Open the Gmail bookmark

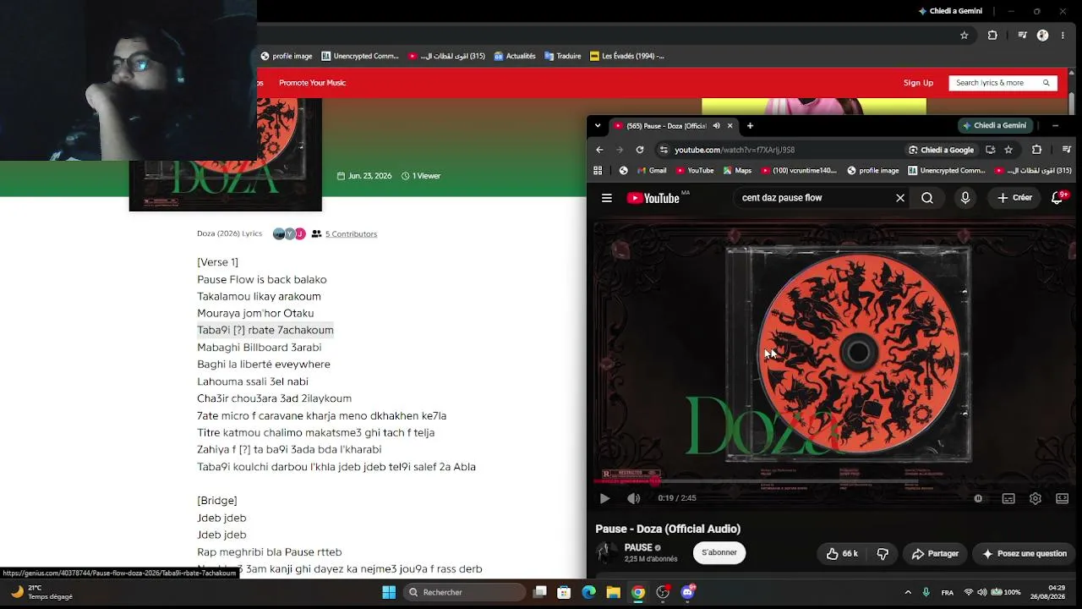[651, 170]
